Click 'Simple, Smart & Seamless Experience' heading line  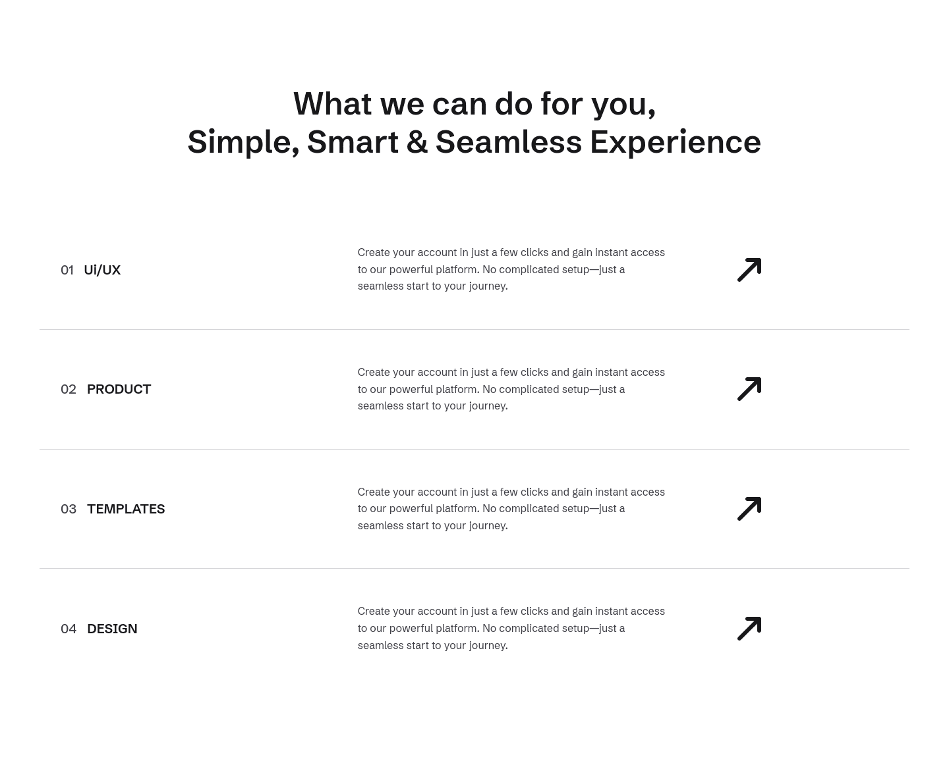tap(474, 142)
